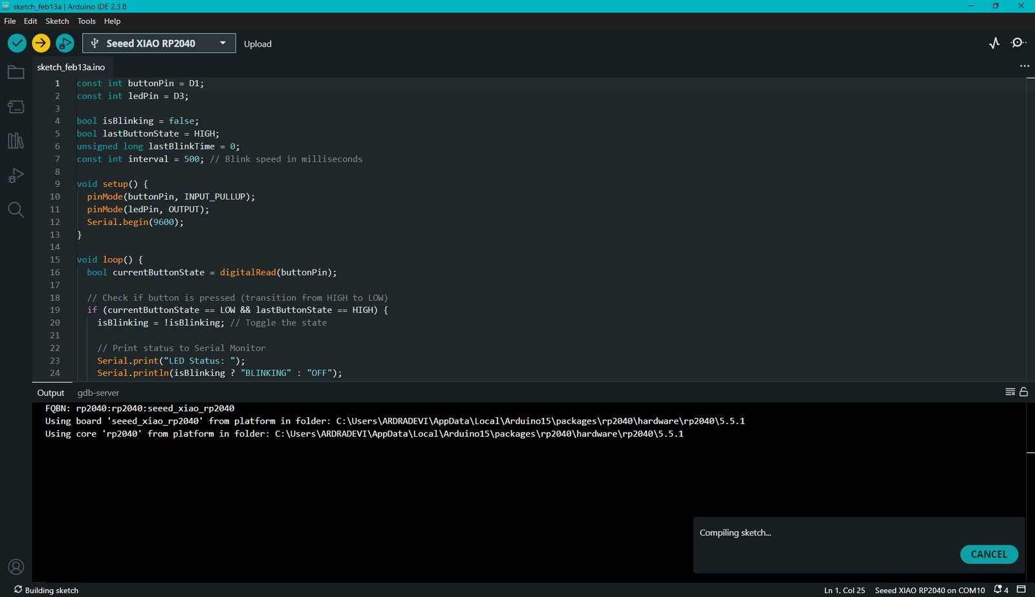Toggle output lock scroll icon
The image size is (1035, 597).
click(1023, 392)
